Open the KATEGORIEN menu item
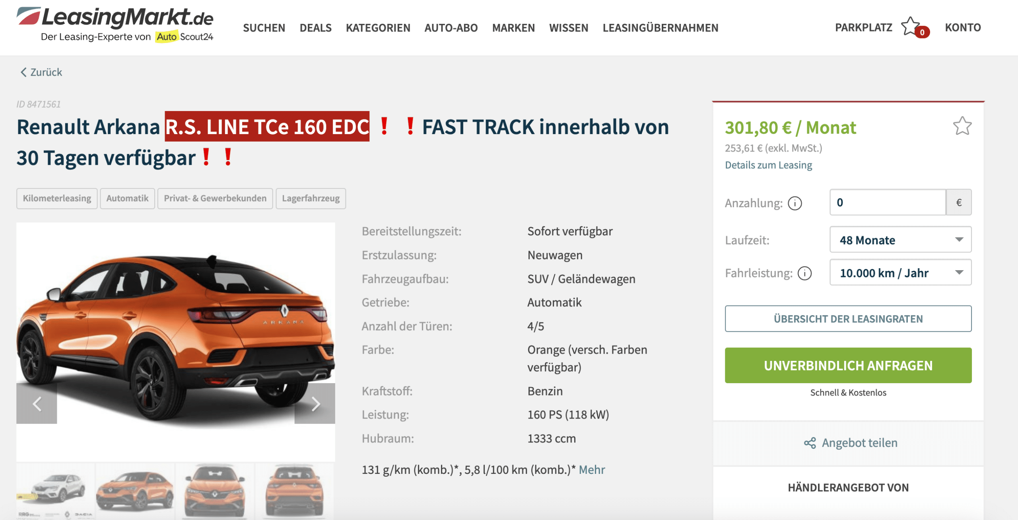Screen dimensions: 1018x520 coord(378,27)
